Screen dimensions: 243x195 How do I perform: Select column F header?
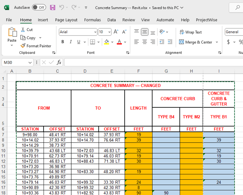[x=139, y=71]
